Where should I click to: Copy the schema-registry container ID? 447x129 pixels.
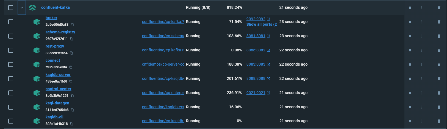click(x=72, y=39)
